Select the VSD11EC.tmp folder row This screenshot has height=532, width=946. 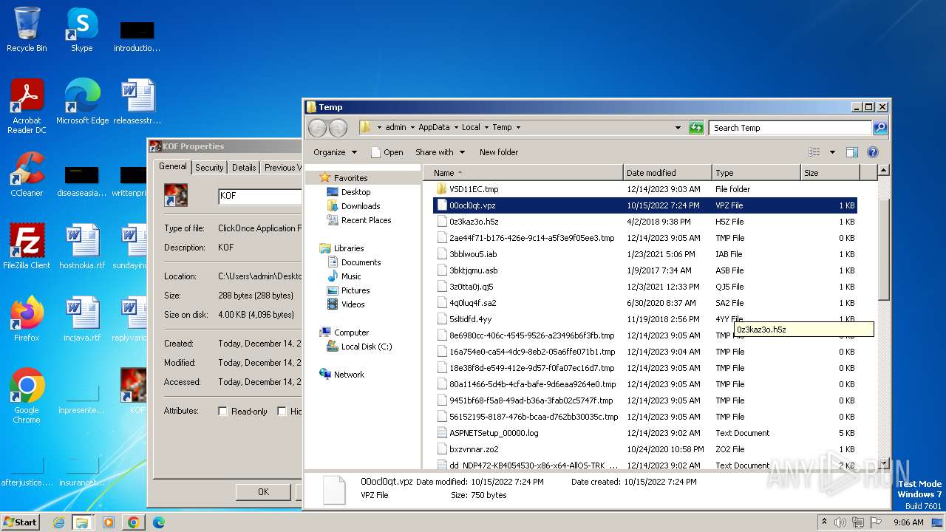point(645,189)
